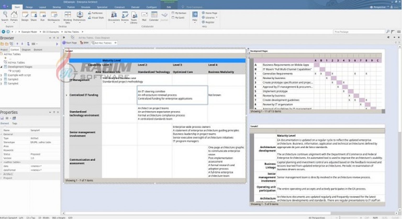Viewport: 402px width, 219px height.
Task: Switch to the Design ribbon tab
Action: point(29,7)
